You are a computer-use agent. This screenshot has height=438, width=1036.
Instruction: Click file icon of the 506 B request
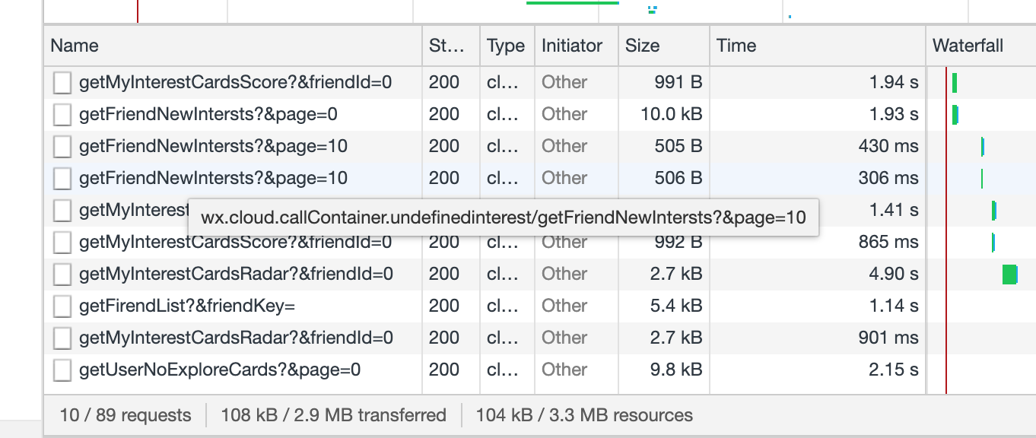(x=62, y=179)
